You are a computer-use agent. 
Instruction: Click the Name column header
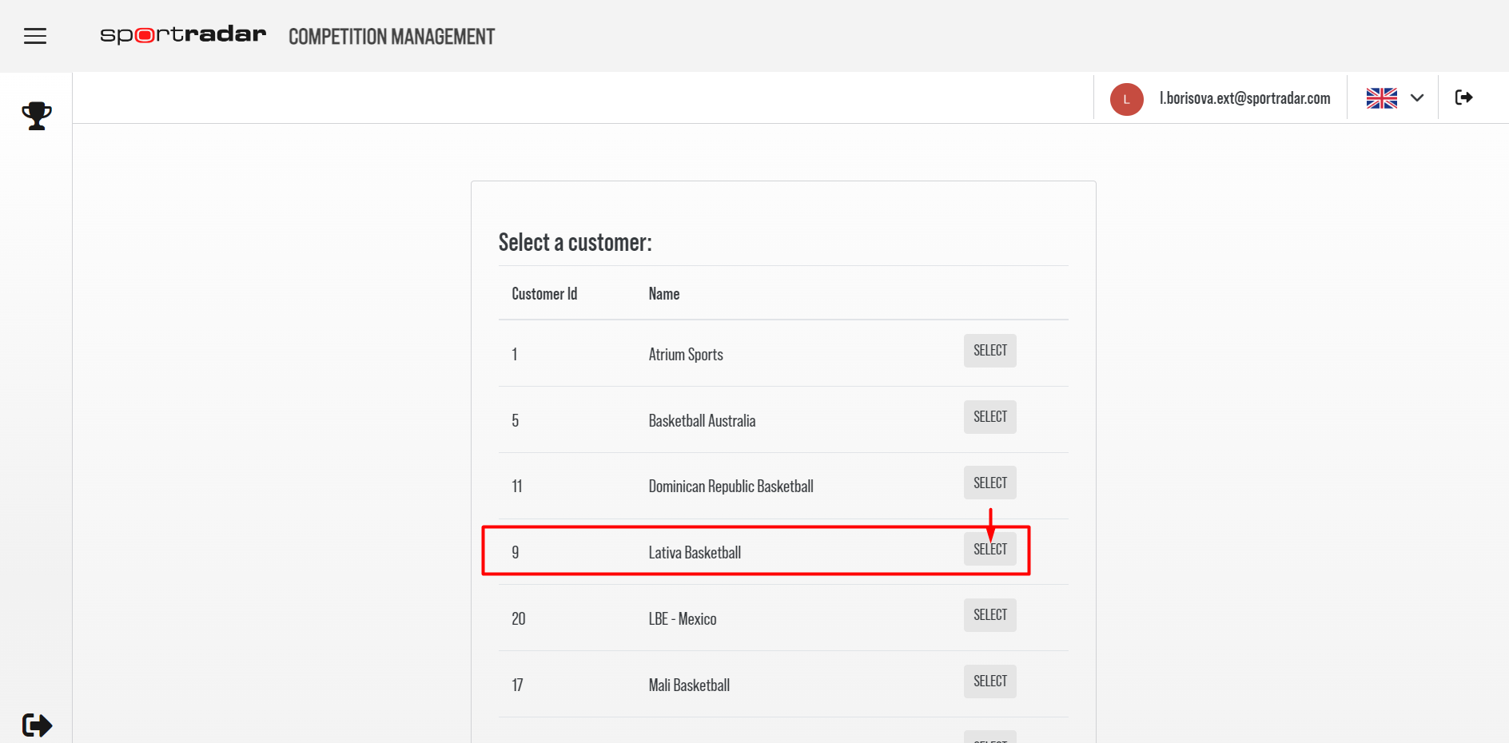click(663, 293)
